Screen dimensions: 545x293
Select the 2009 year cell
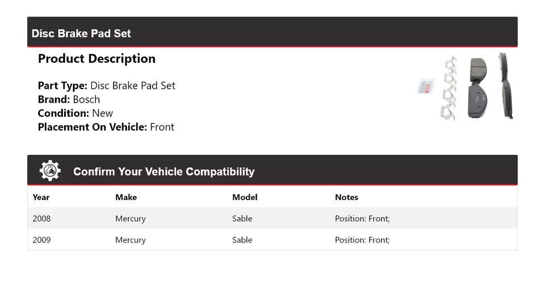pos(41,240)
